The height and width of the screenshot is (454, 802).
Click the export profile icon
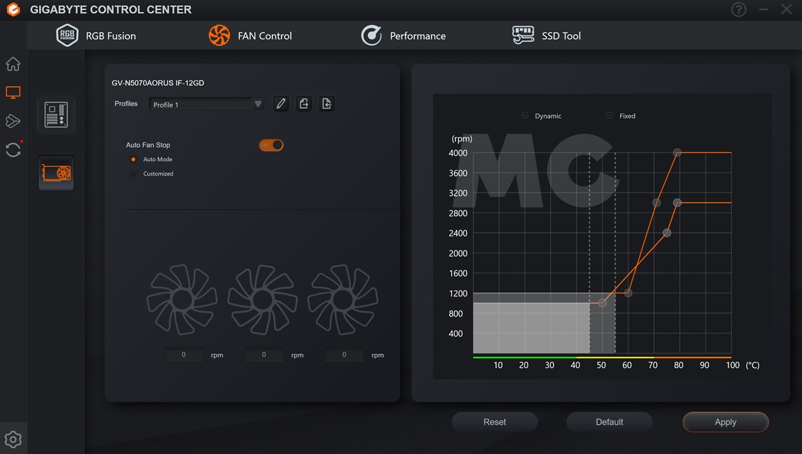click(x=304, y=104)
